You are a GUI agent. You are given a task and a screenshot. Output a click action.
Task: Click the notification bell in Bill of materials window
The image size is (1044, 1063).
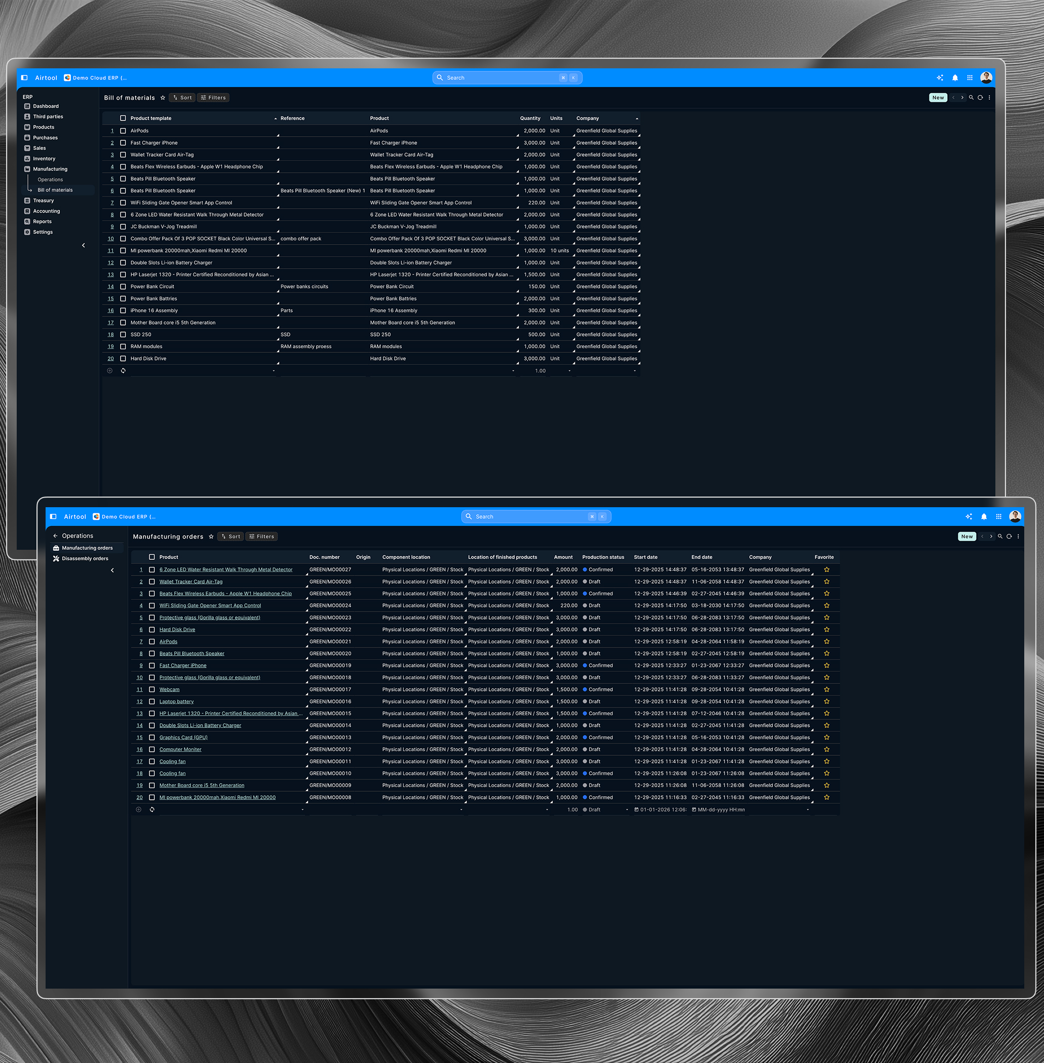[x=955, y=78]
